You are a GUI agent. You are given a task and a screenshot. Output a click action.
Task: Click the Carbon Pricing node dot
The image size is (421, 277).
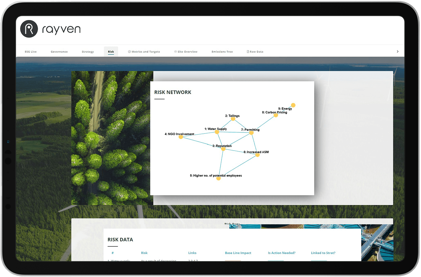[x=276, y=115]
